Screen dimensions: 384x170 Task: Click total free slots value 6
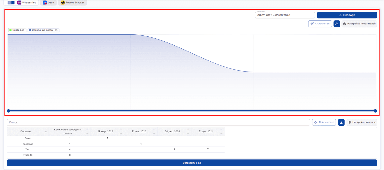point(70,155)
